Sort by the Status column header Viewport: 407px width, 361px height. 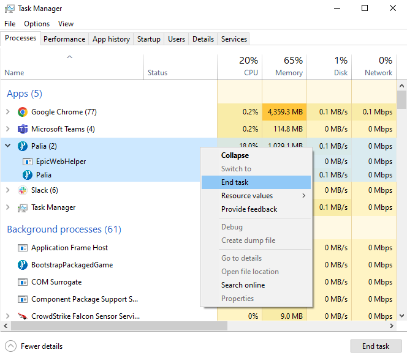click(x=180, y=67)
